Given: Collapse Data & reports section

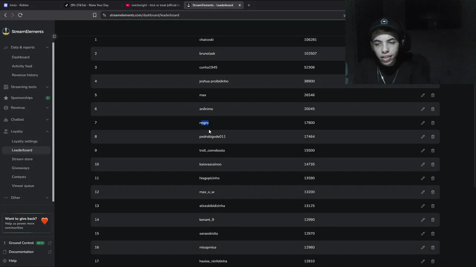Looking at the screenshot, I should click(x=47, y=47).
